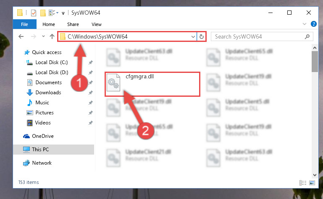Open the File menu

click(x=24, y=24)
